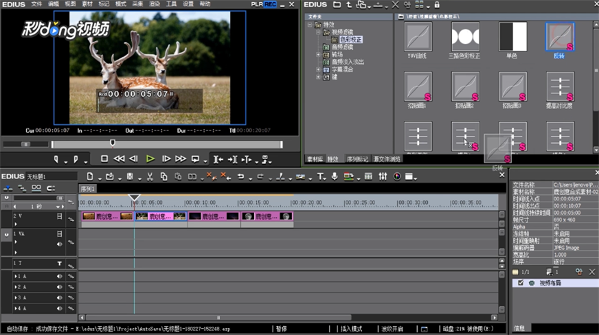Select the 单色 effect thumbnail
The image size is (599, 335).
point(512,36)
